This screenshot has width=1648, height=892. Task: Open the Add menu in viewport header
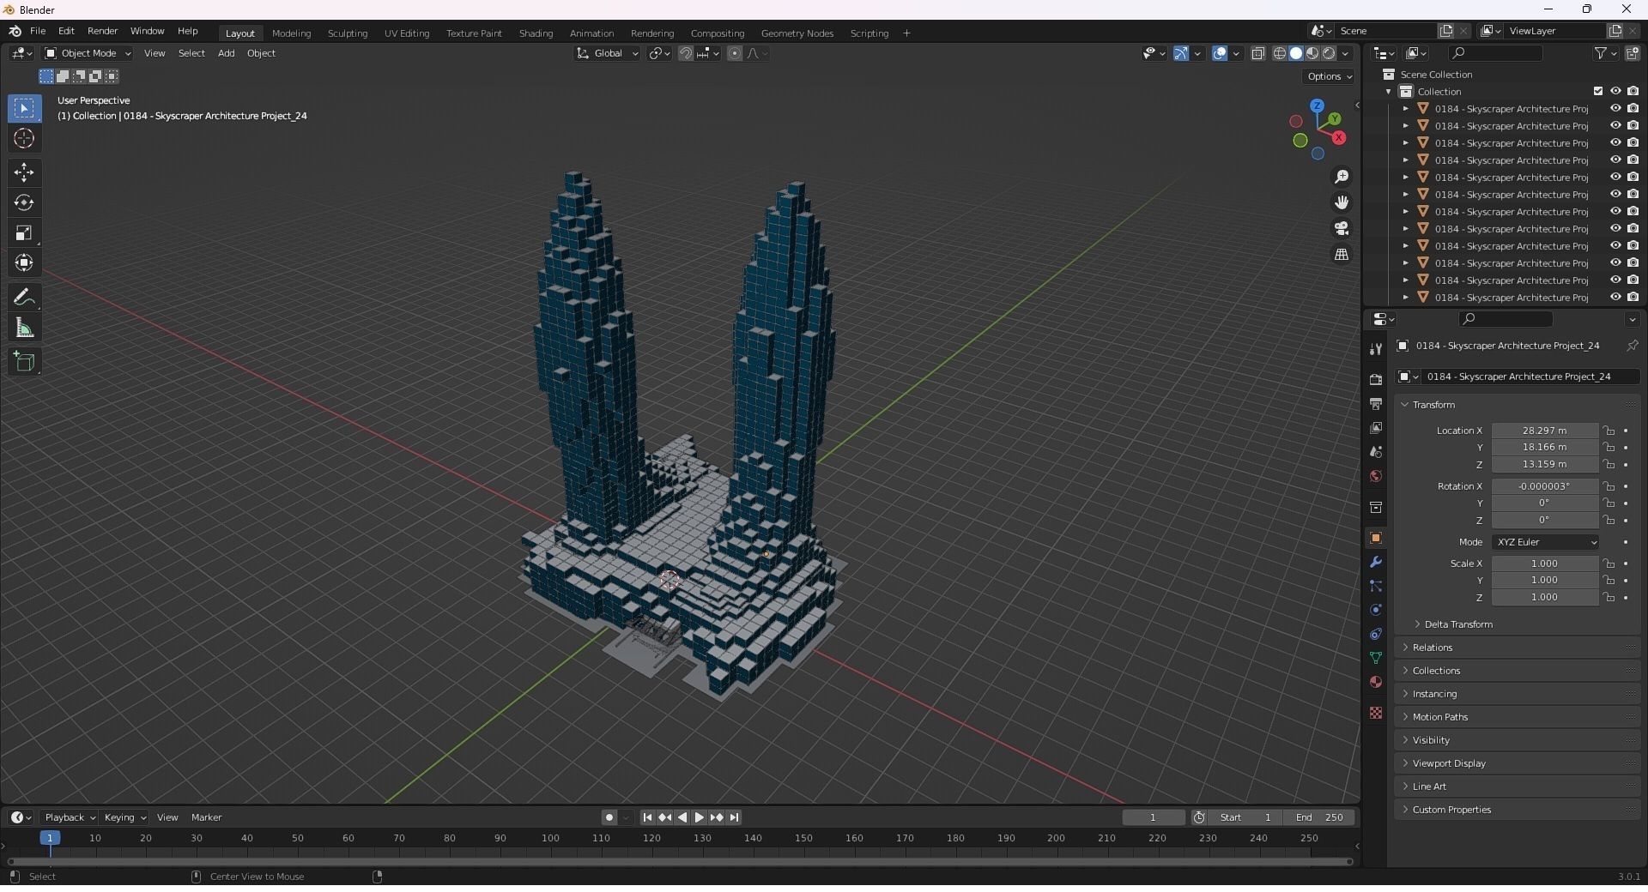pos(226,53)
